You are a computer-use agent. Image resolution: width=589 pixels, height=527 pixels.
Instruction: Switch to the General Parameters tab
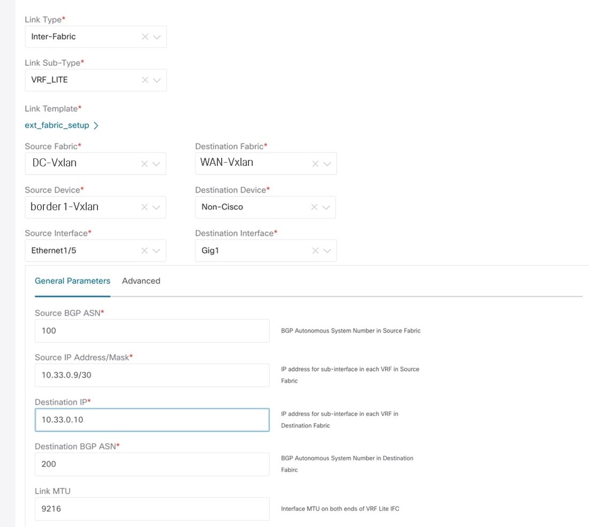click(x=72, y=281)
